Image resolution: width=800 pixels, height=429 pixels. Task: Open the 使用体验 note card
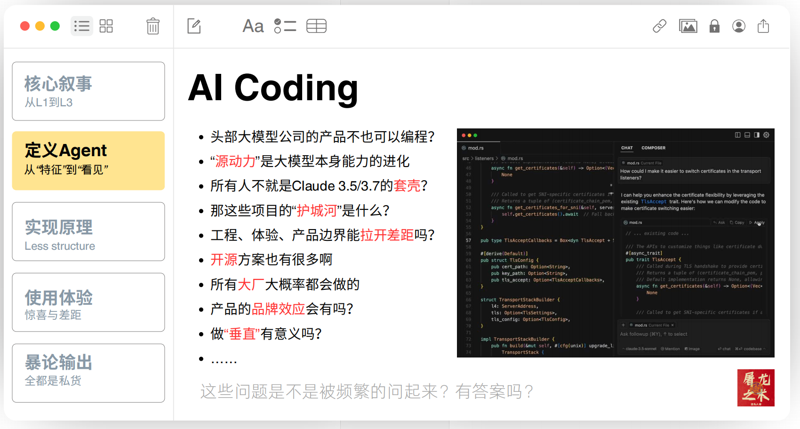(x=88, y=302)
